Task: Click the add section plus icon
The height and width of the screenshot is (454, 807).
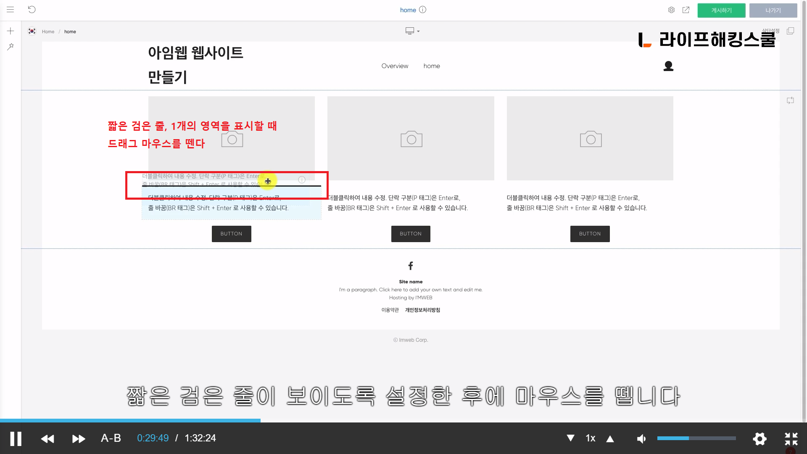Action: click(11, 31)
